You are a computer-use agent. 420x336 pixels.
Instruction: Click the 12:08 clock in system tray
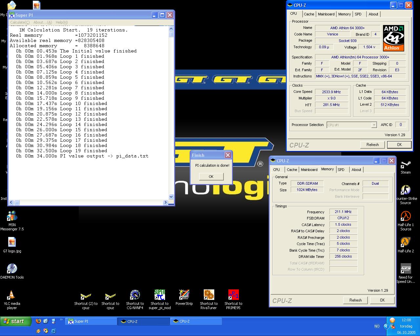click(x=406, y=320)
